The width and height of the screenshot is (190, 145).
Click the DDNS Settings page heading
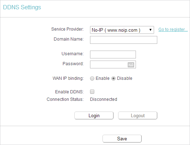coord(22,7)
